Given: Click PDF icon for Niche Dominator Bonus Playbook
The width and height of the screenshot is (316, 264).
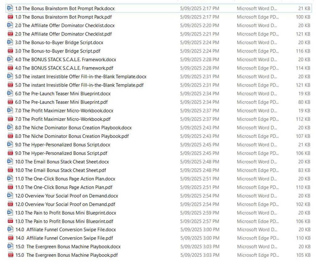Looking at the screenshot, I should (x=10, y=136).
